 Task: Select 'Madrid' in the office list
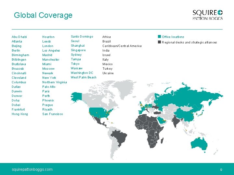point(47,55)
